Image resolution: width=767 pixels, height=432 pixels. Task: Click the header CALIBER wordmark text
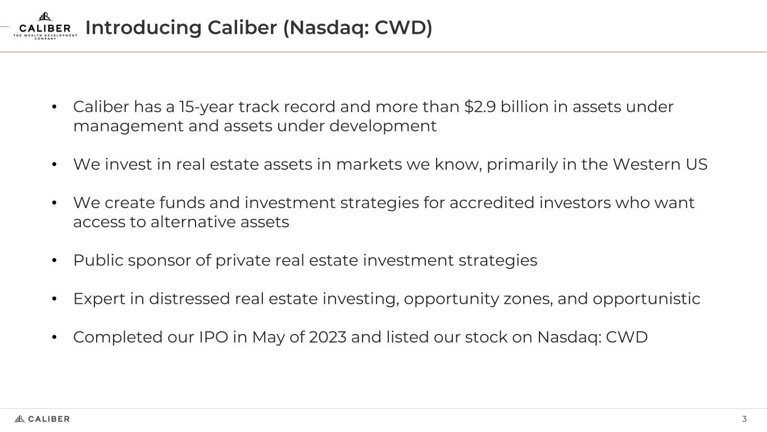(45, 28)
